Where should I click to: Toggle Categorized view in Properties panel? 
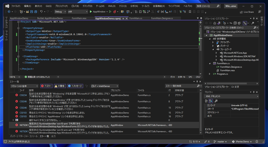point(206,101)
